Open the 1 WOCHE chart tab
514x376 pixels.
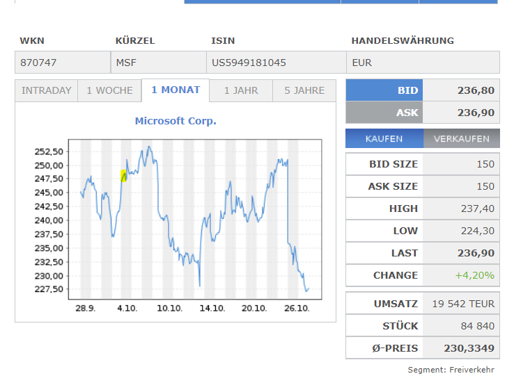tap(109, 90)
